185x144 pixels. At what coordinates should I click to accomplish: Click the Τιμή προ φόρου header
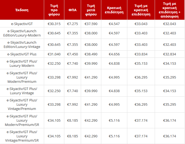point(54,10)
